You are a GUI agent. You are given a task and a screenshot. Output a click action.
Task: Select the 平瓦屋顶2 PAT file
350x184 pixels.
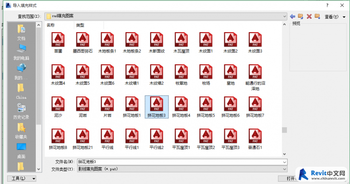(x=206, y=139)
